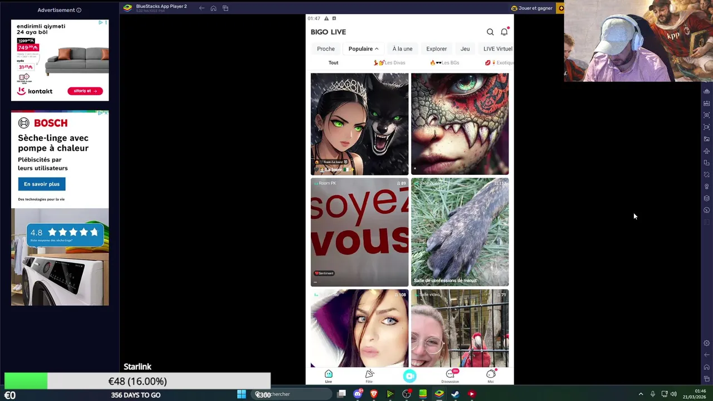Open the taskbar volume icon

pos(673,394)
